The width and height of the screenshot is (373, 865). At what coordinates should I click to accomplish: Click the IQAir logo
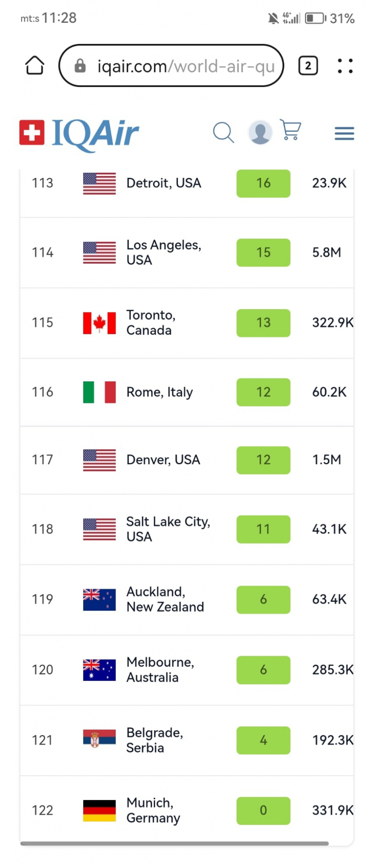click(79, 133)
